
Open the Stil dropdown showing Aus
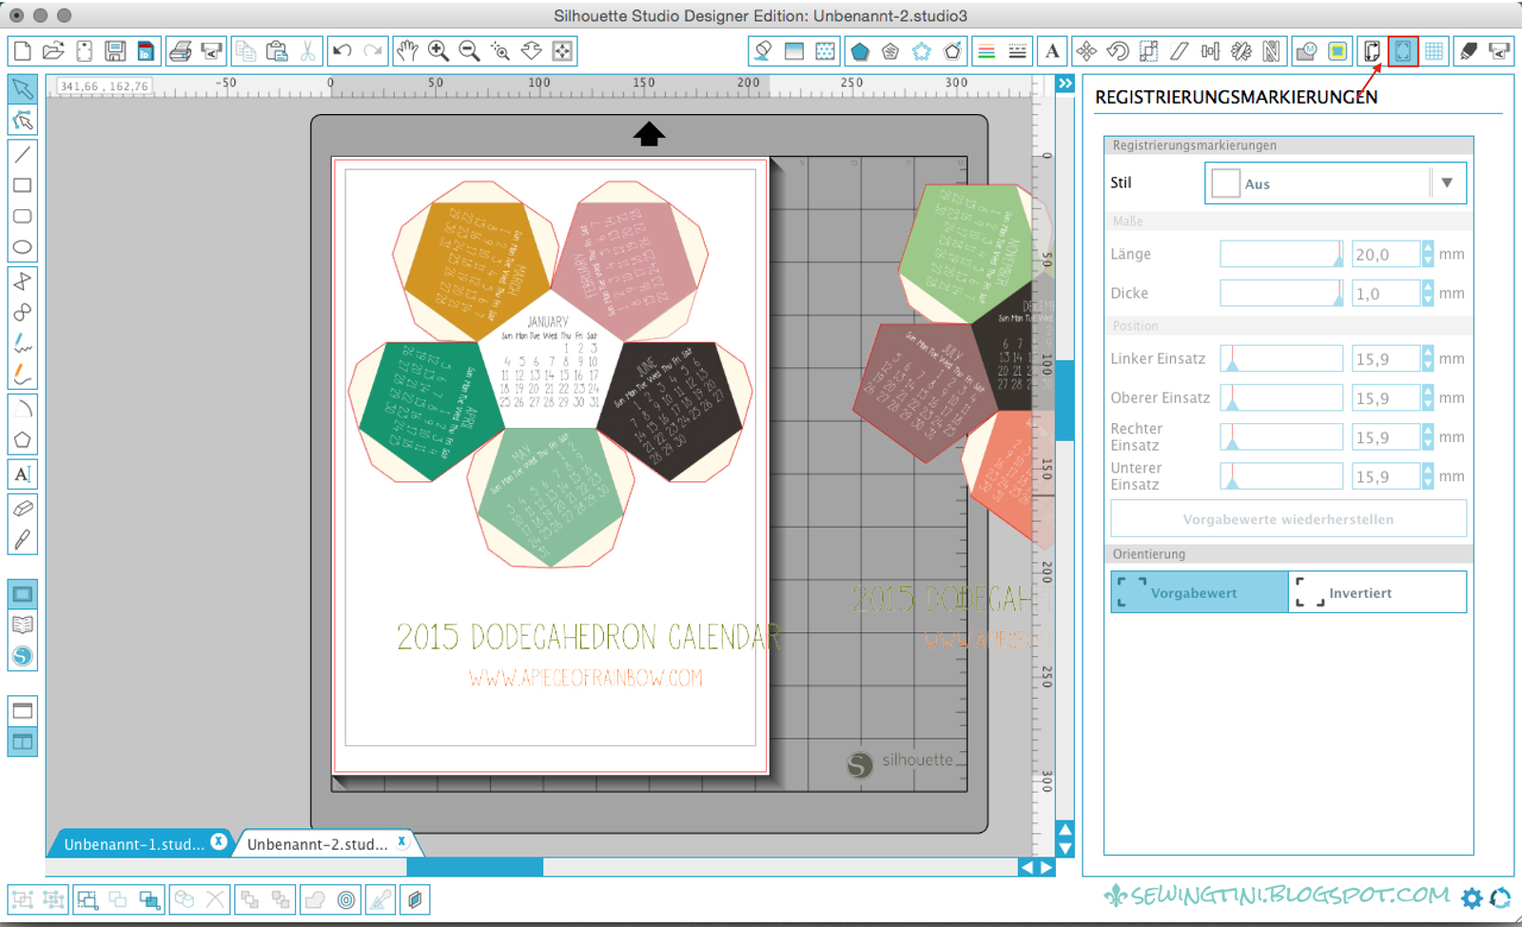(x=1447, y=183)
